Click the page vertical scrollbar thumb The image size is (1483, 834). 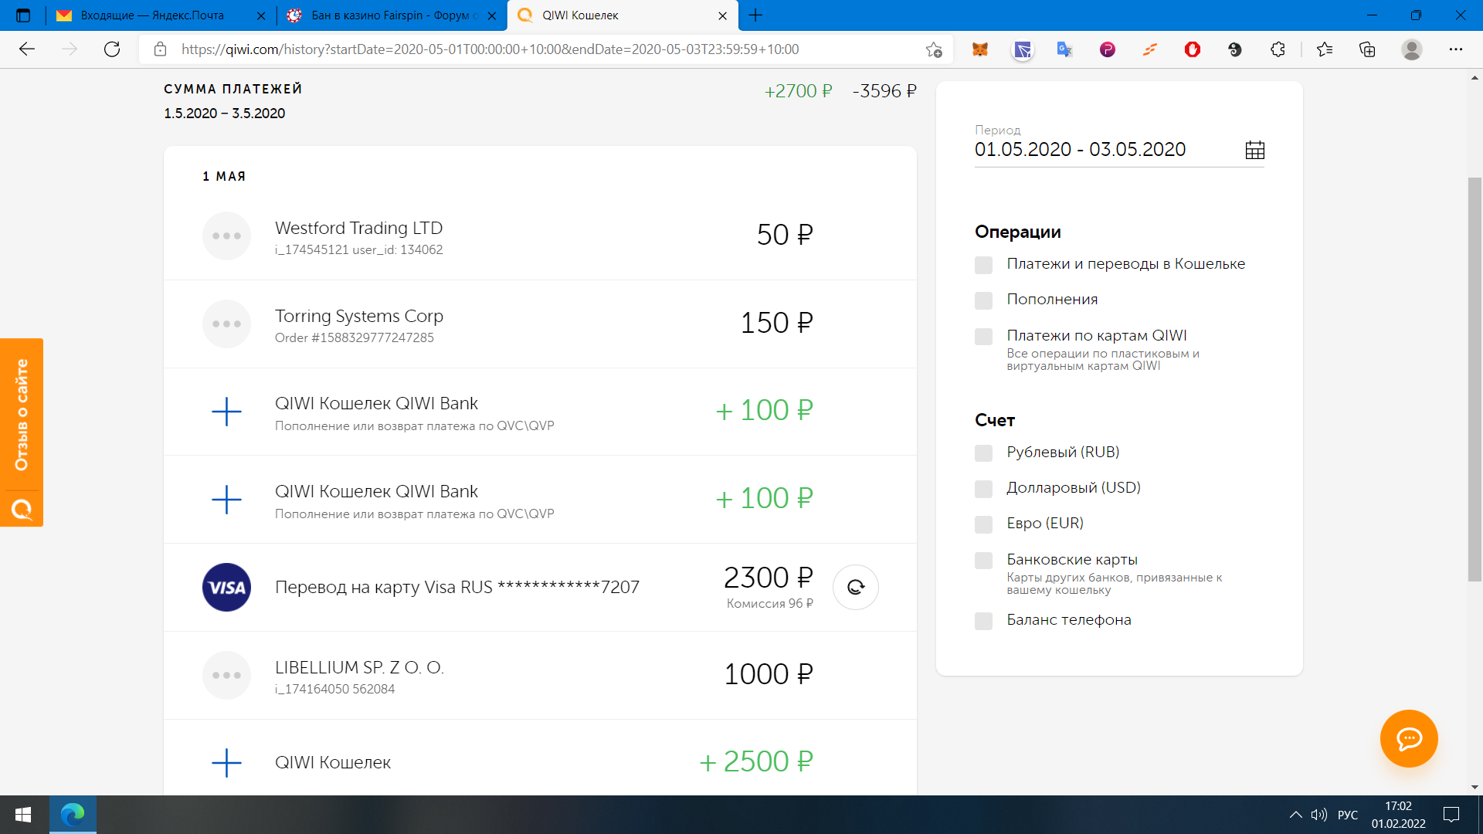pos(1475,378)
